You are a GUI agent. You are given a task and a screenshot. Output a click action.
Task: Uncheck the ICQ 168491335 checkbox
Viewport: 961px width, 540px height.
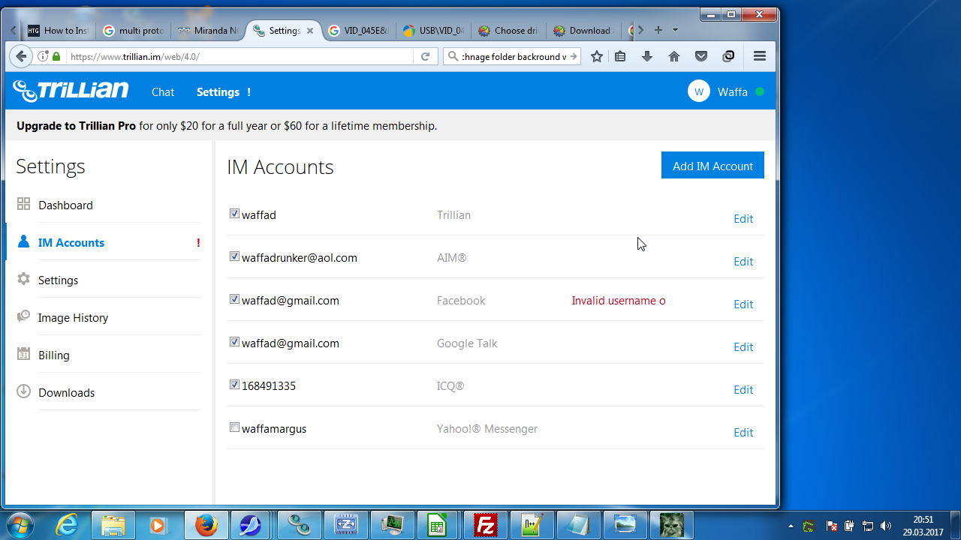tap(234, 385)
